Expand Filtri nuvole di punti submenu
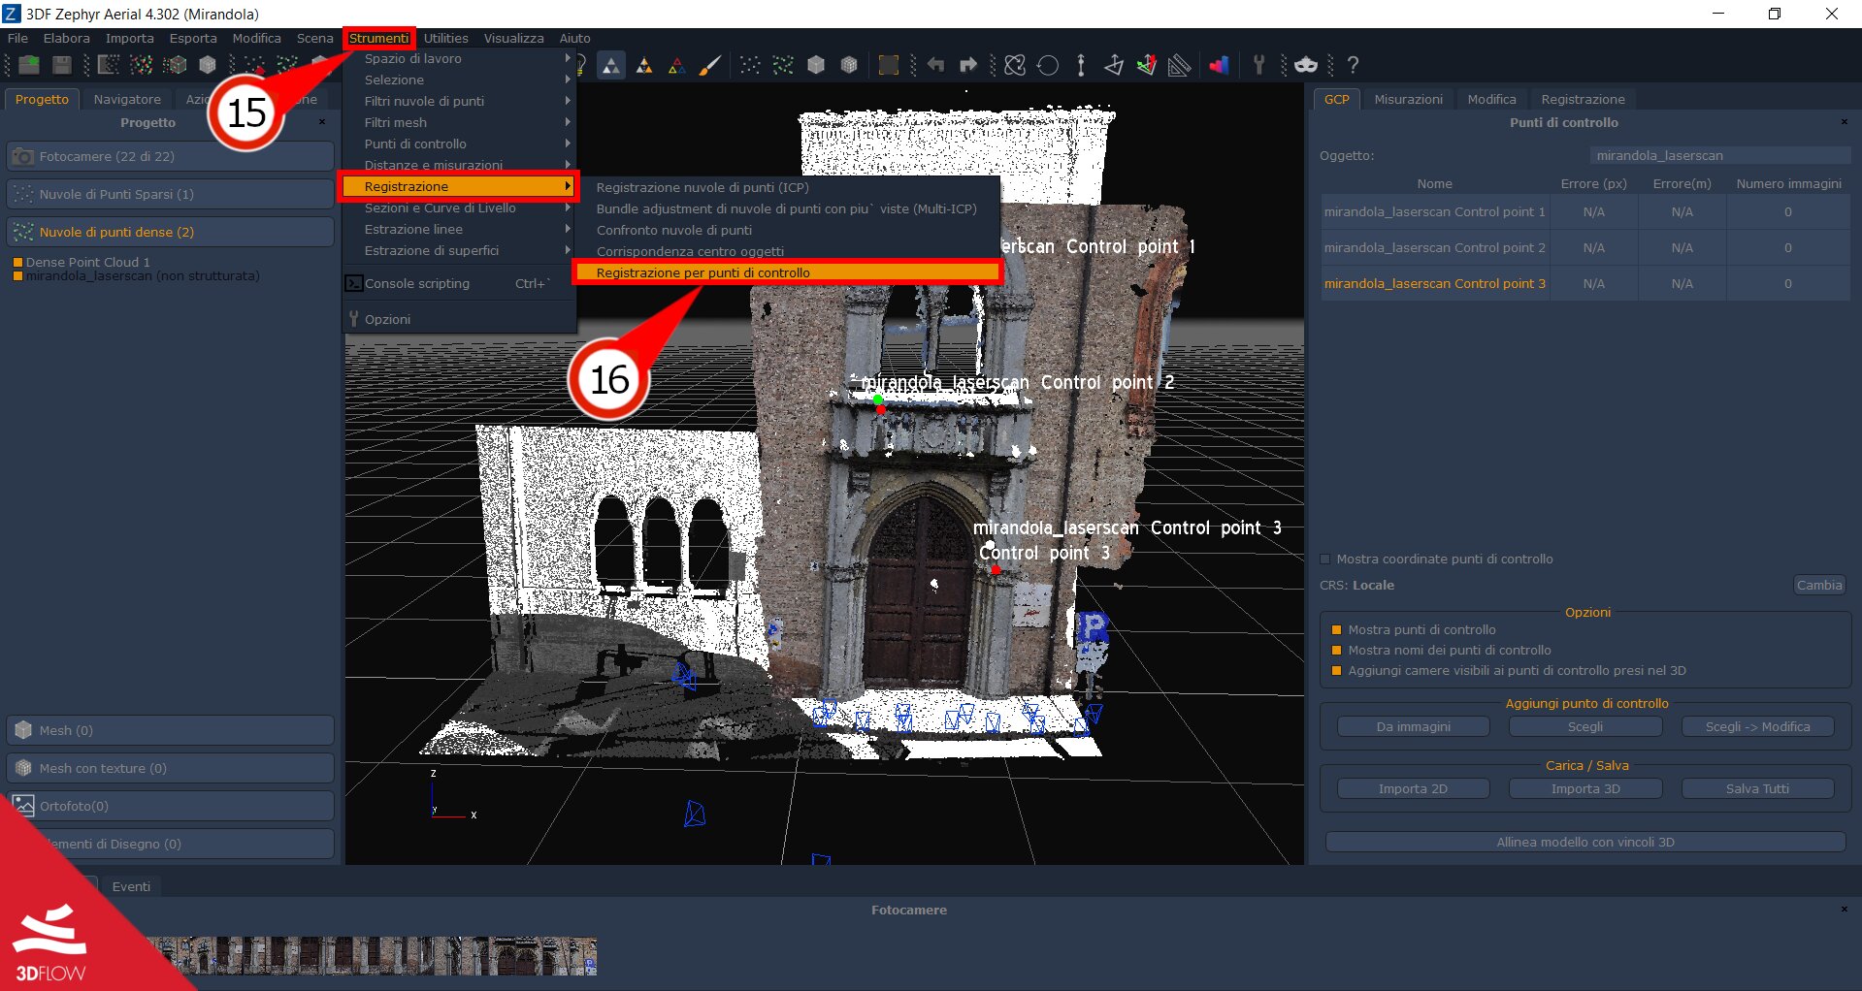The width and height of the screenshot is (1862, 991). [x=460, y=102]
